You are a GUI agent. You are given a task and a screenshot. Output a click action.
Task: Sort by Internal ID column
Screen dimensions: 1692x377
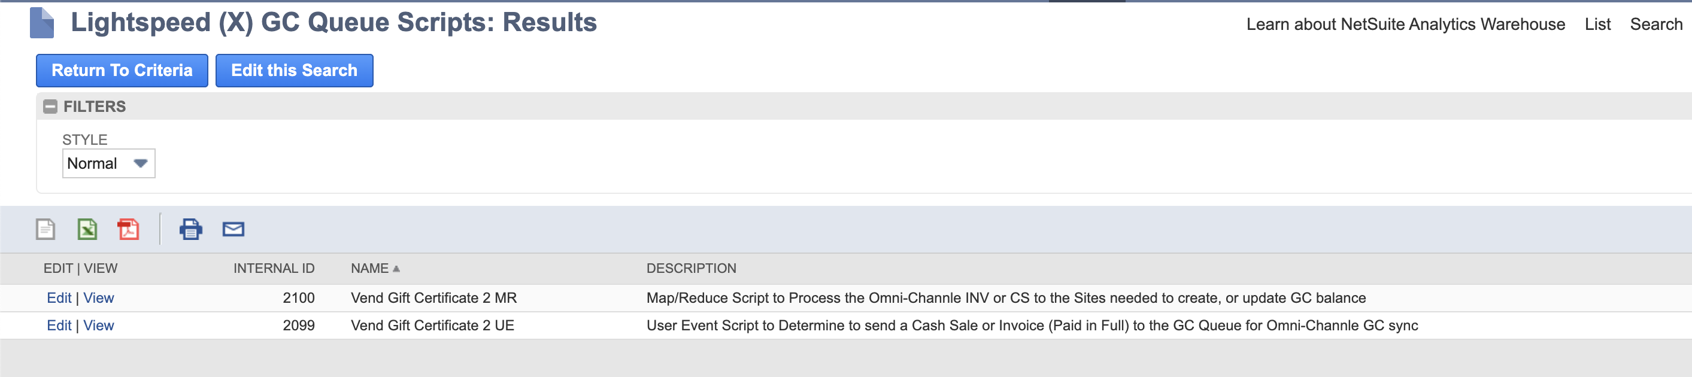(273, 269)
